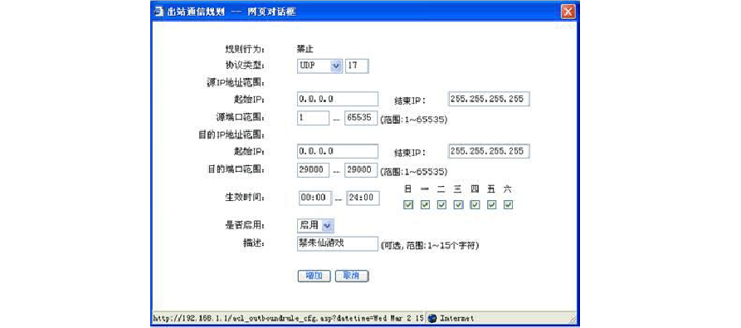741x328 pixels.
Task: Uncheck the 日 (Sunday) checkbox
Action: click(408, 204)
